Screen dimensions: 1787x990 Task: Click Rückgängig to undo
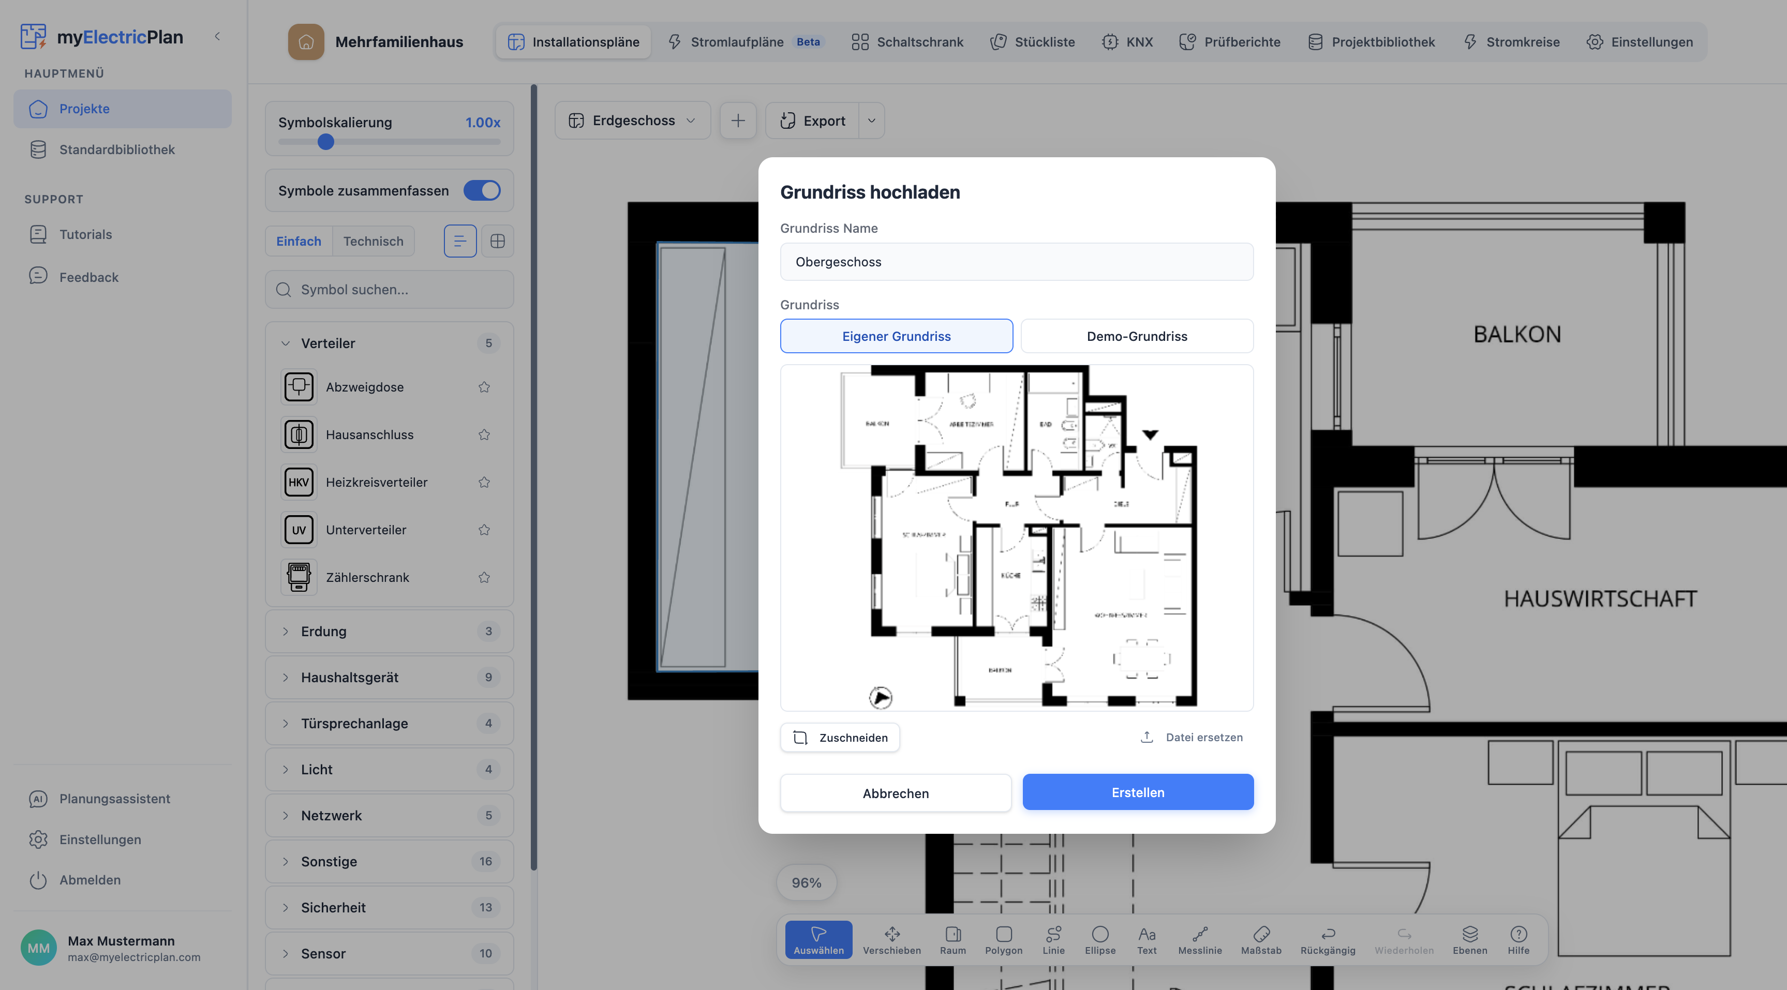coord(1328,940)
